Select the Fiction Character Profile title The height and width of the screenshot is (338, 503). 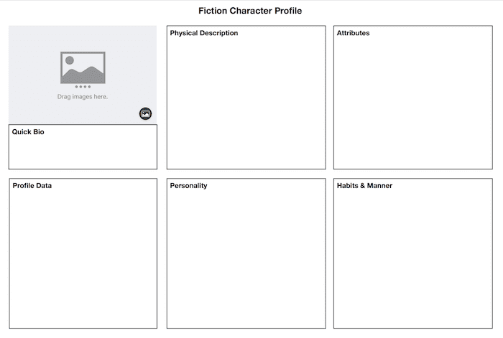(250, 11)
